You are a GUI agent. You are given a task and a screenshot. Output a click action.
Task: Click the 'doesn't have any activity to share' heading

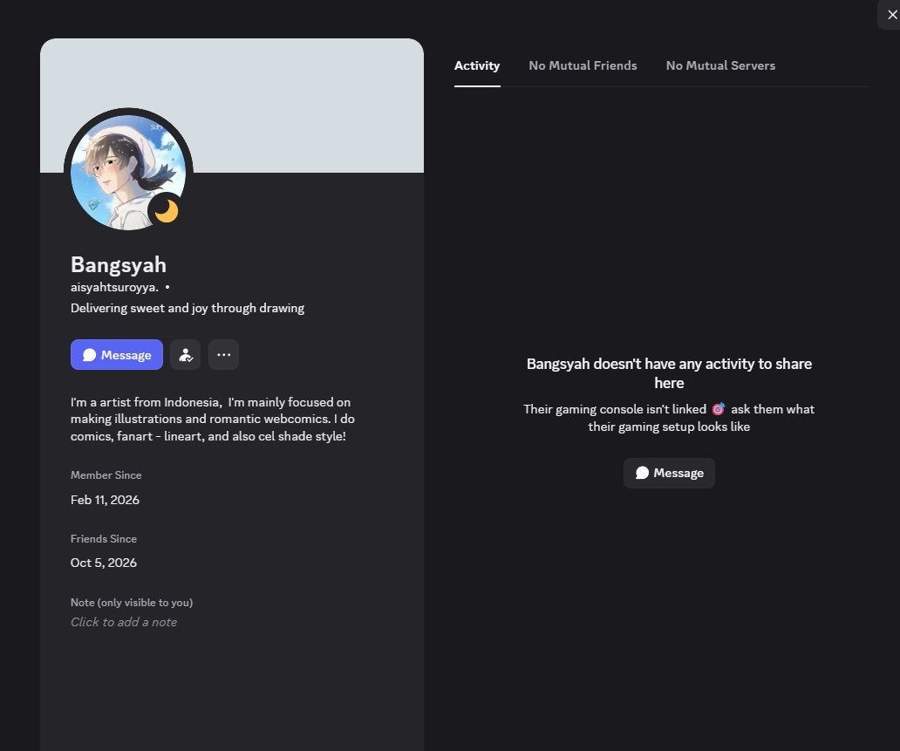point(669,373)
